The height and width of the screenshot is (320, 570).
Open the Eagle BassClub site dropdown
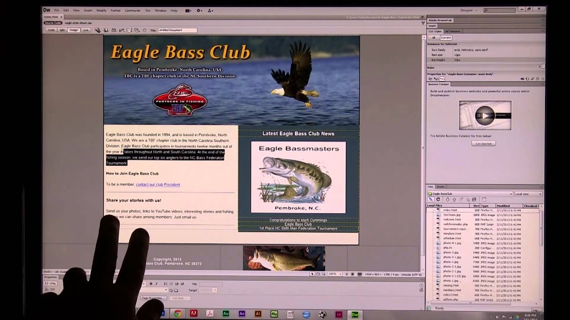pos(470,194)
